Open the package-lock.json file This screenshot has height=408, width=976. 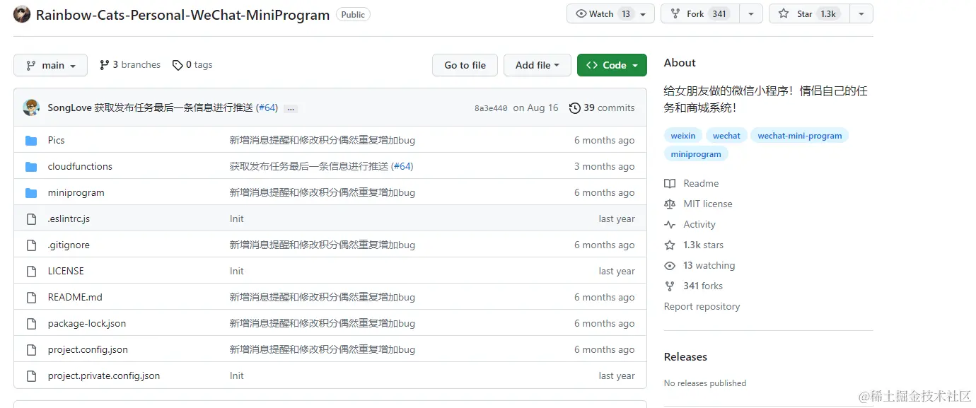click(87, 324)
